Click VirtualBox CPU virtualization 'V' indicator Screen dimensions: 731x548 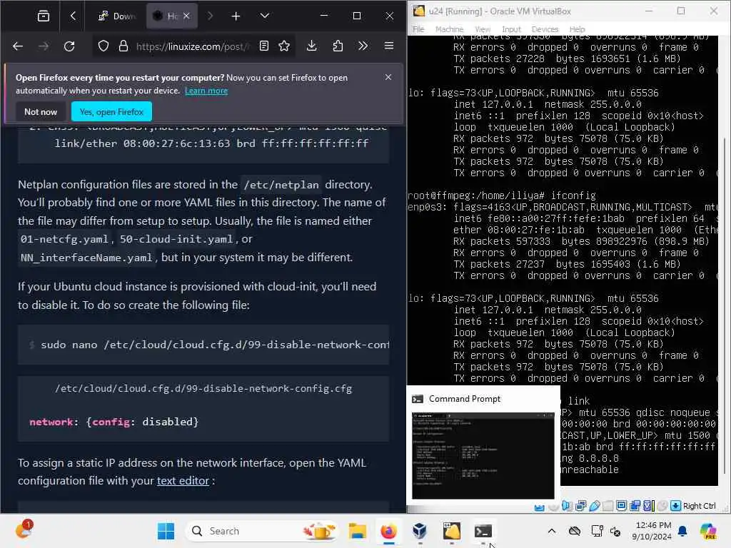click(x=648, y=506)
